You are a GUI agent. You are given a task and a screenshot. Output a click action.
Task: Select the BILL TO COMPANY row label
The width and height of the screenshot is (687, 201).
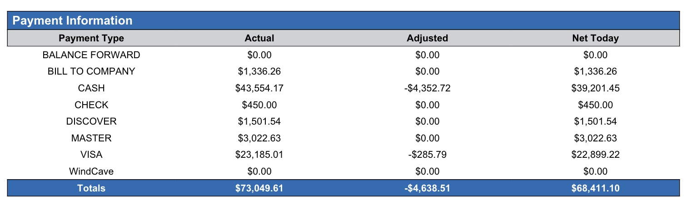[91, 71]
